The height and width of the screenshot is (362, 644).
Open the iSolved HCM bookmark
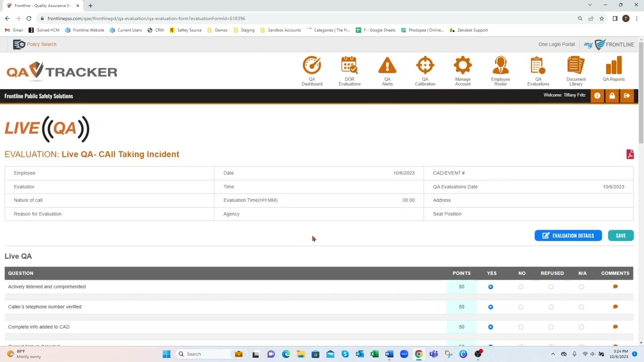tap(44, 30)
